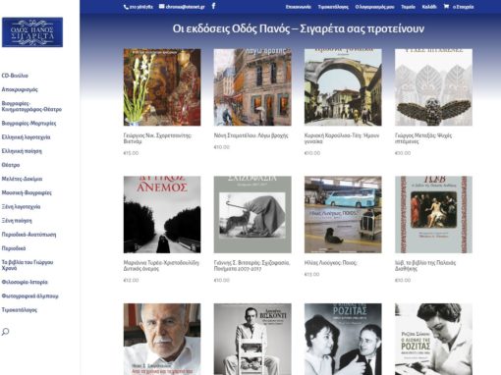Open the Ξένη λογοτεχνία category
This screenshot has height=375, width=501.
[x=21, y=207]
